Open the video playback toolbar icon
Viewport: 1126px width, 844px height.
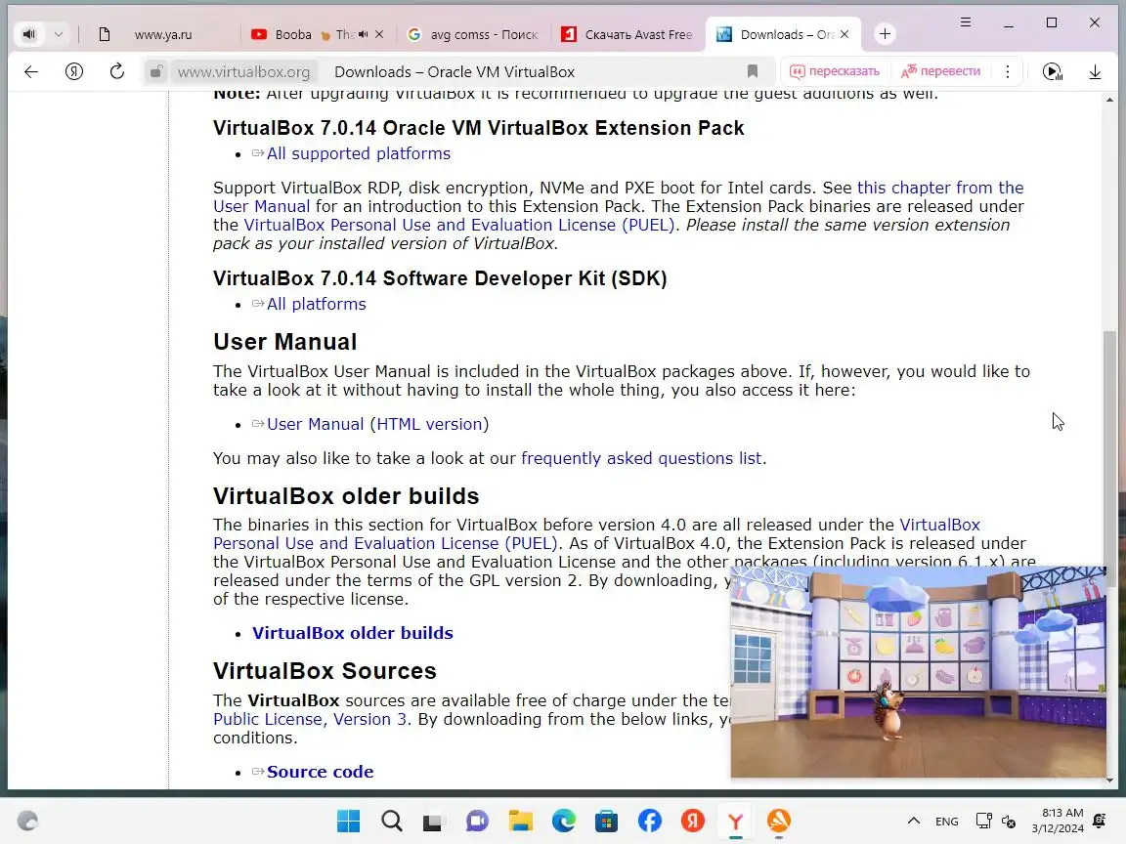[x=1052, y=71]
